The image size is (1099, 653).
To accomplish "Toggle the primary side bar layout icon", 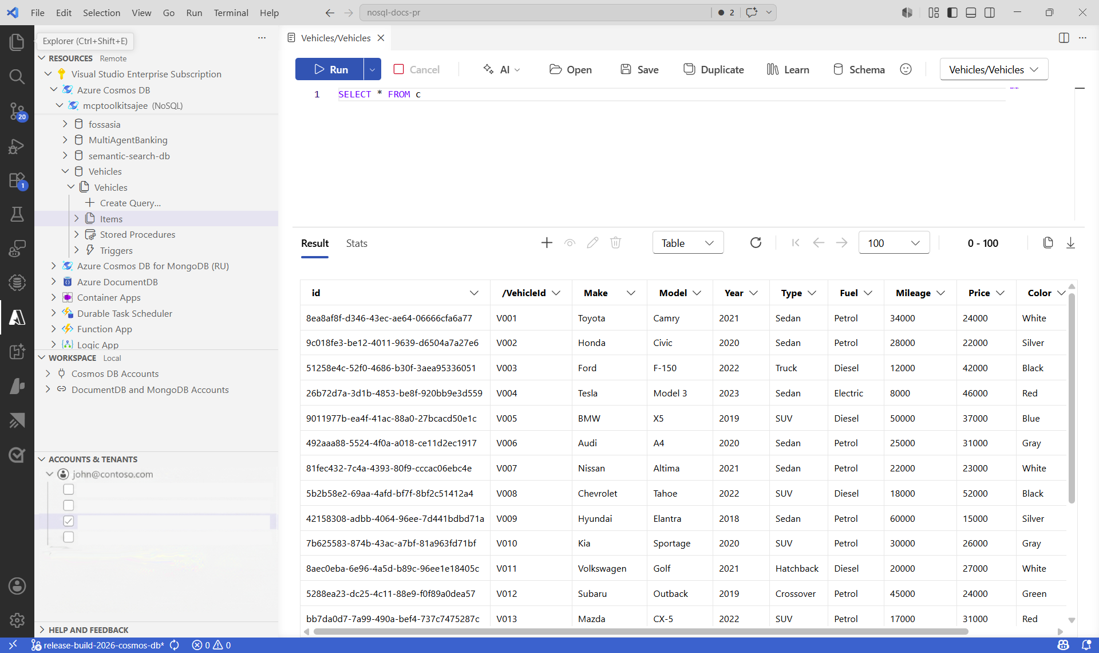I will [952, 13].
